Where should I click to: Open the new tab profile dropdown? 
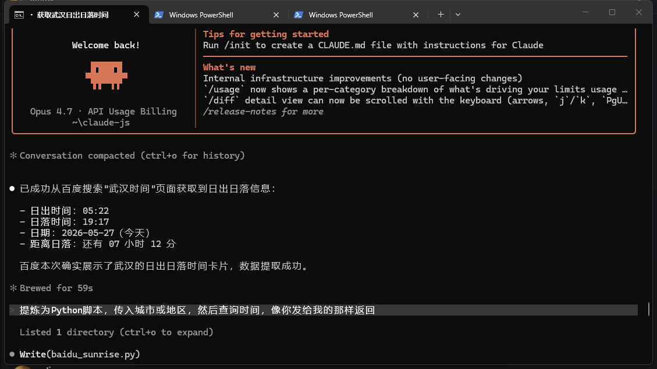pos(458,15)
